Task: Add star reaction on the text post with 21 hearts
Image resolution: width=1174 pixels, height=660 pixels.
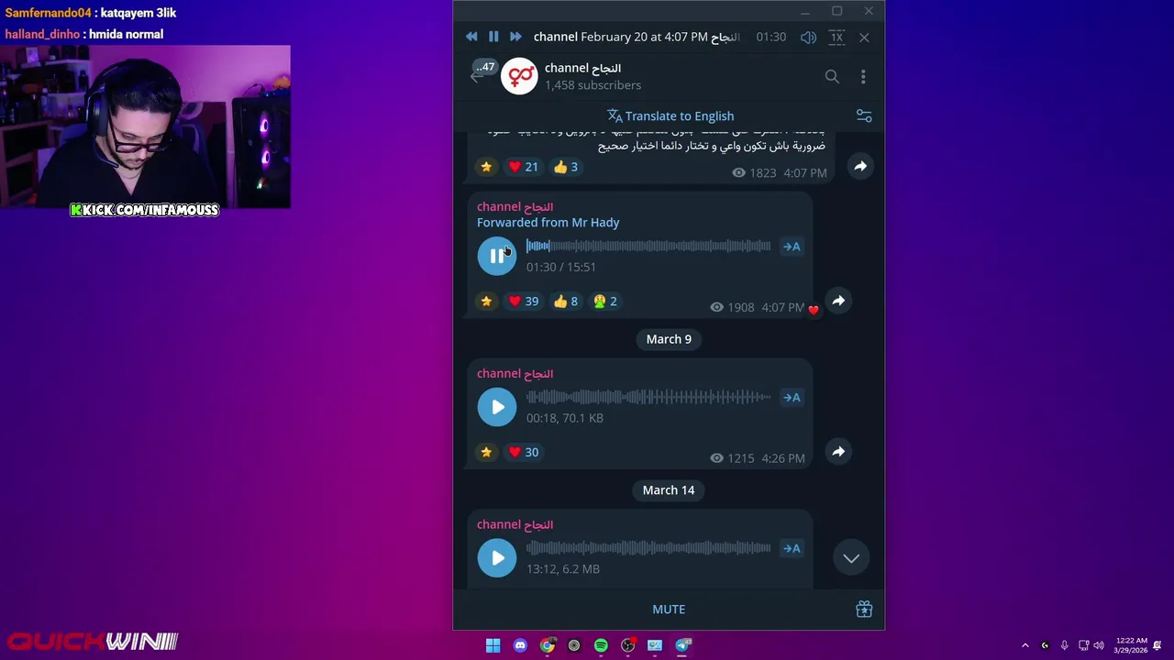Action: coord(486,167)
